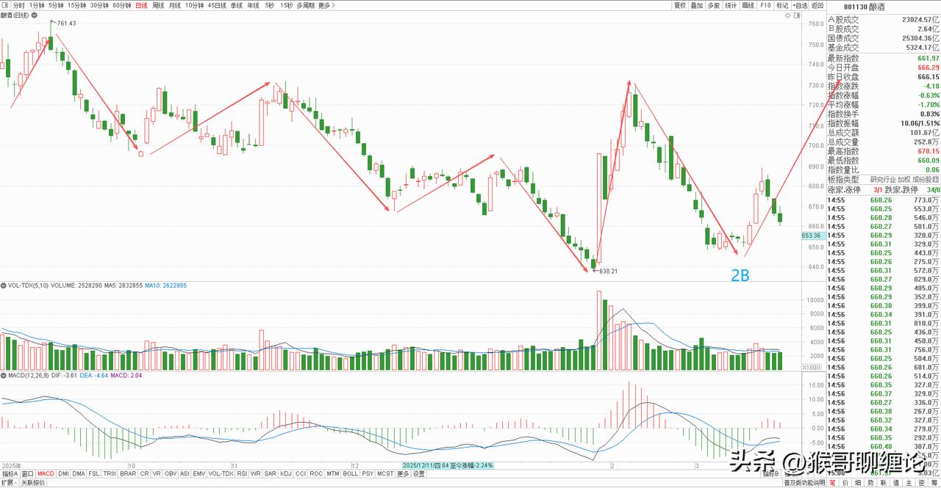
Task: Click the 返回 back button
Action: tap(817, 5)
